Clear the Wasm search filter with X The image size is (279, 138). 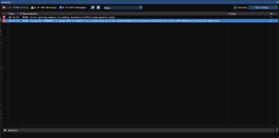tap(141, 8)
